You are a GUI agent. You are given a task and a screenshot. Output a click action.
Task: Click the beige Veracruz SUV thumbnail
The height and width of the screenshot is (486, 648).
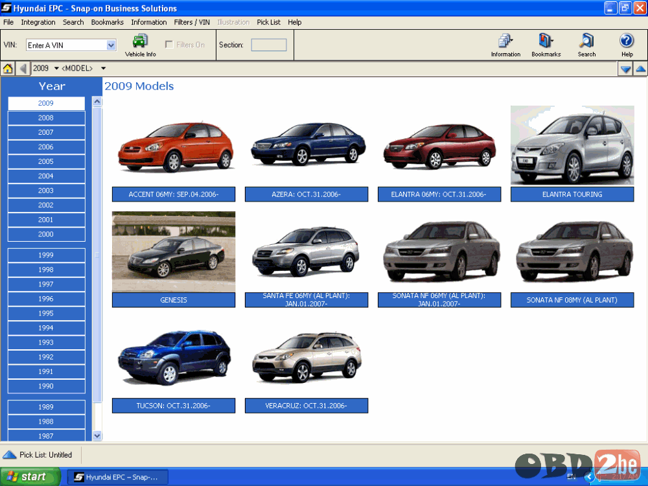(x=307, y=358)
